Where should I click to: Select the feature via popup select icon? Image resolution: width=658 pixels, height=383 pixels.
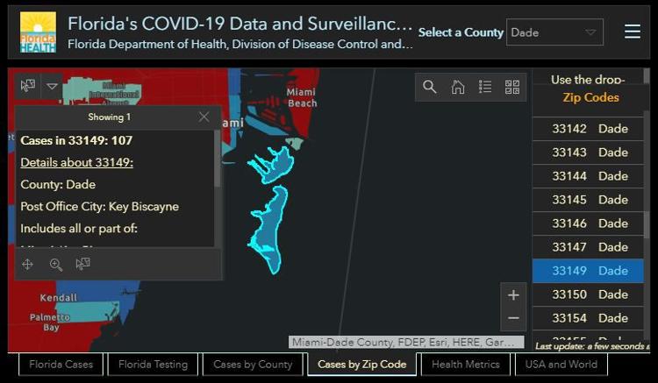tap(82, 264)
